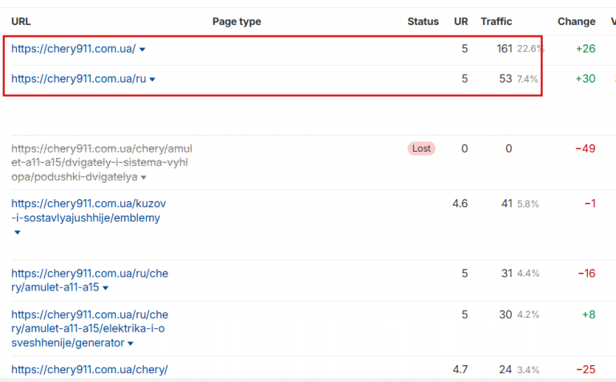Follow the chery911.com.ua/ru link
Image resolution: width=616 pixels, height=382 pixels.
[x=79, y=79]
